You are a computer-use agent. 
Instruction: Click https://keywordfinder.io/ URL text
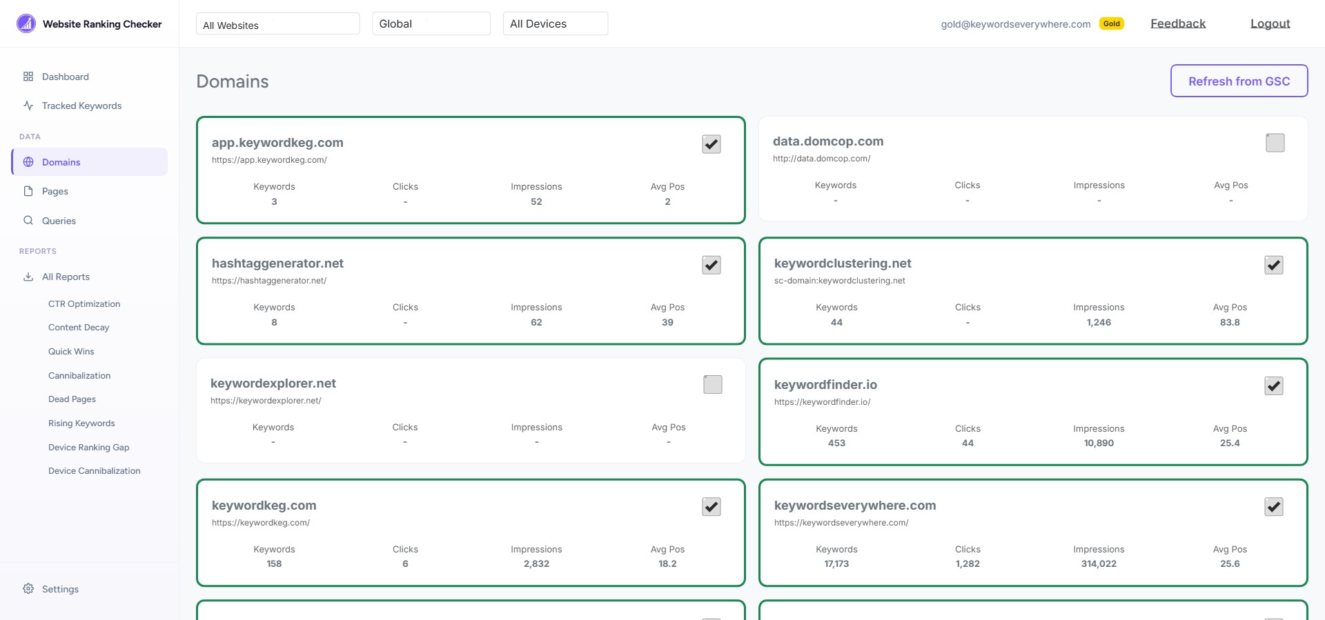(822, 402)
